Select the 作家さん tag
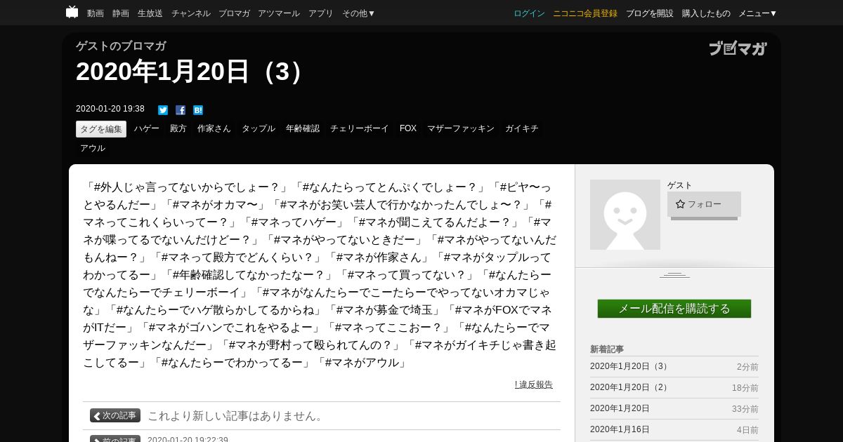This screenshot has width=843, height=442. pyautogui.click(x=214, y=129)
